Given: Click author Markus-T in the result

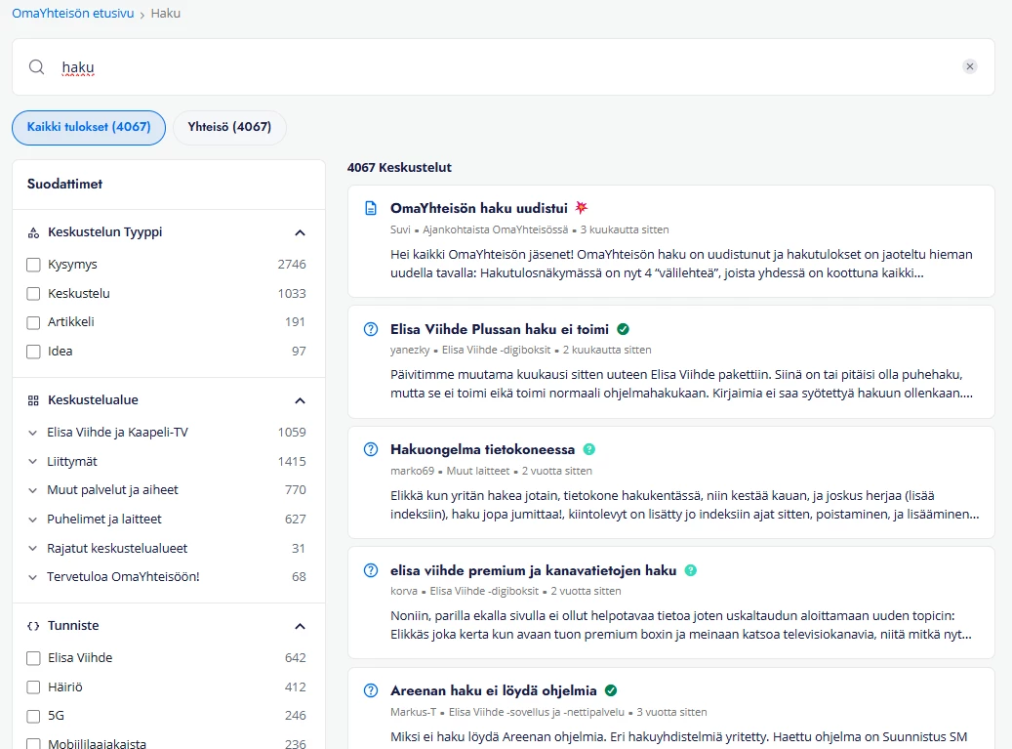Looking at the screenshot, I should coord(413,712).
